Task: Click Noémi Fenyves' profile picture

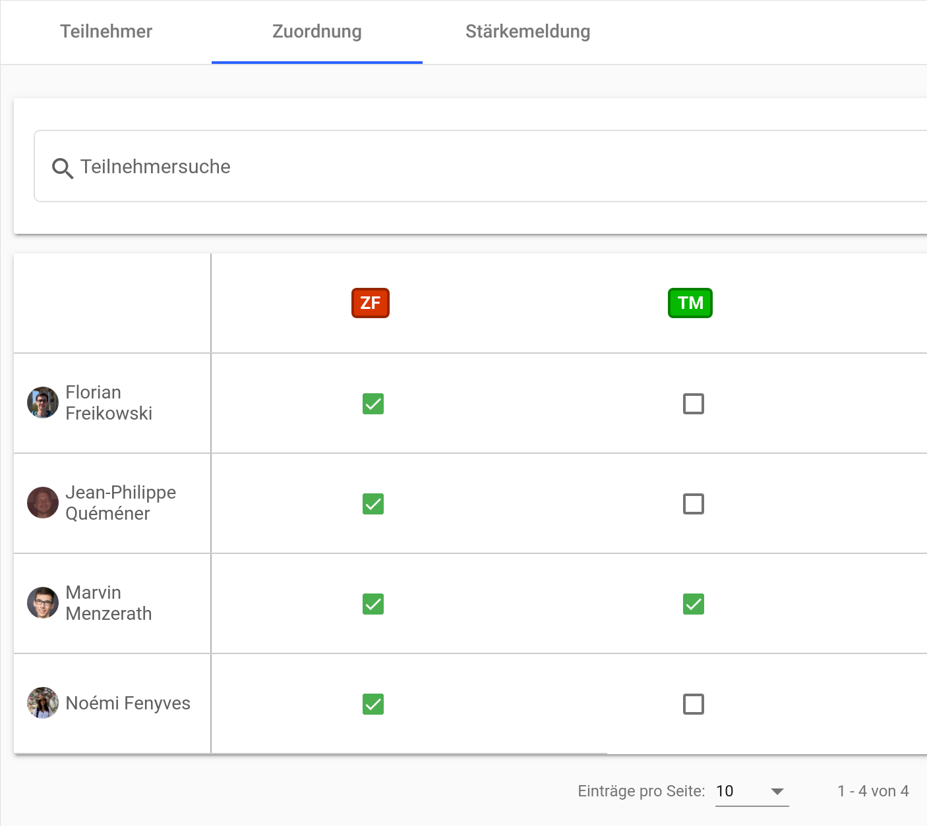Action: pos(43,703)
